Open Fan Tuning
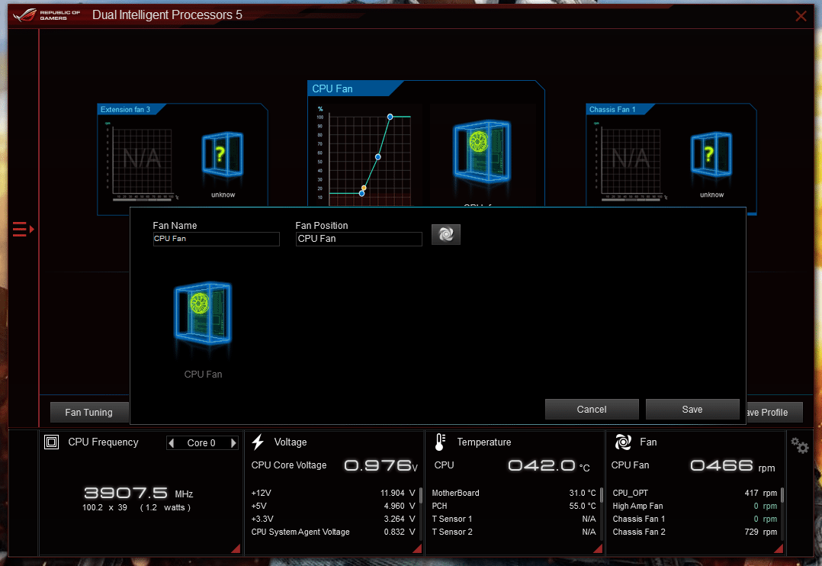The width and height of the screenshot is (822, 566). pos(89,413)
